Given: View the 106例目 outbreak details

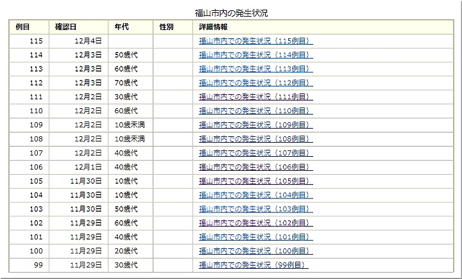Looking at the screenshot, I should click(255, 167).
